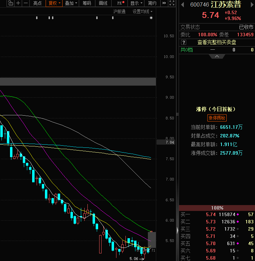Click the magenta diamond in 买一 row
This screenshot has width=255, height=261.
[238, 214]
